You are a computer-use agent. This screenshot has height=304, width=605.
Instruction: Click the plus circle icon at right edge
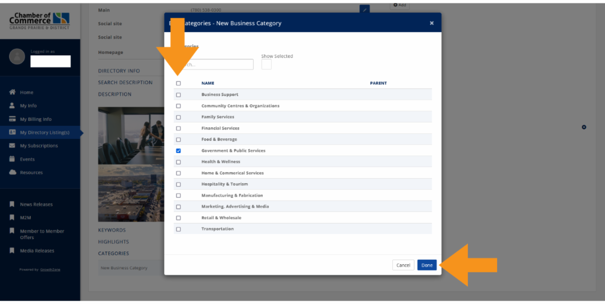point(584,127)
